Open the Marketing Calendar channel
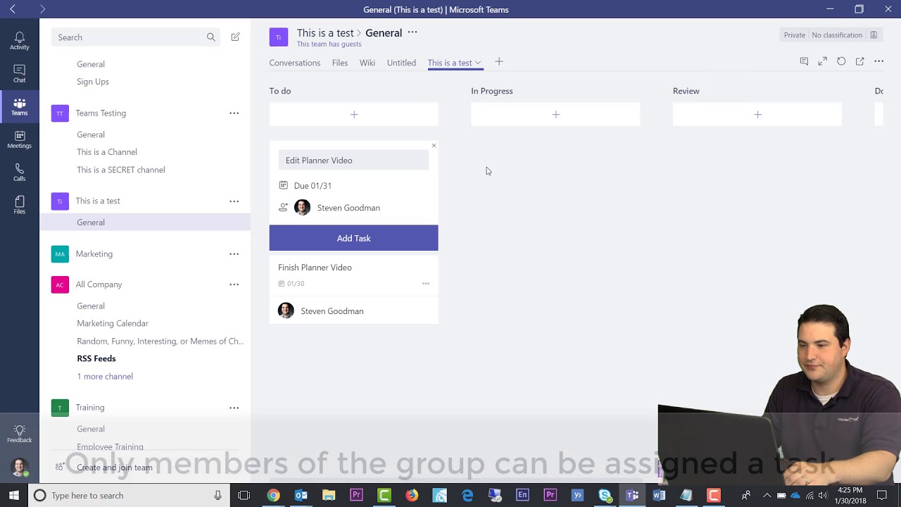This screenshot has width=901, height=507. (113, 323)
